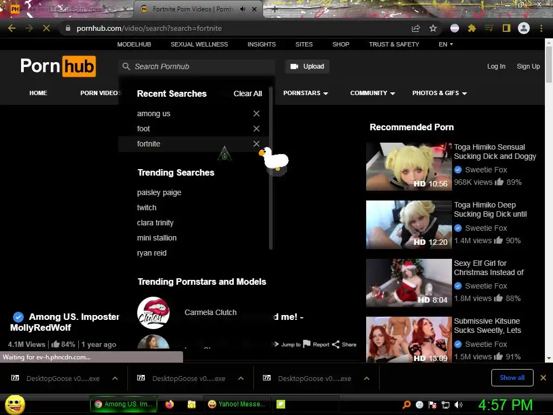Click the Upload button
Viewport: 553px width, 415px height.
click(x=307, y=66)
